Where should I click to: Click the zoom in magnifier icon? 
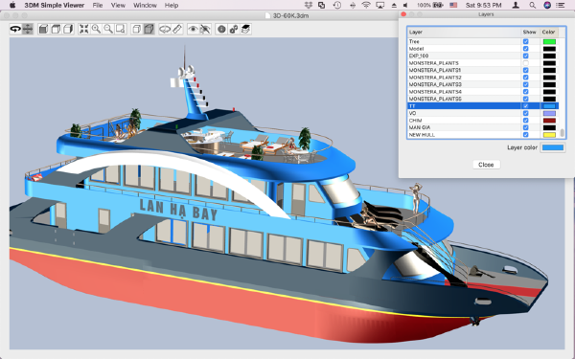(x=96, y=29)
